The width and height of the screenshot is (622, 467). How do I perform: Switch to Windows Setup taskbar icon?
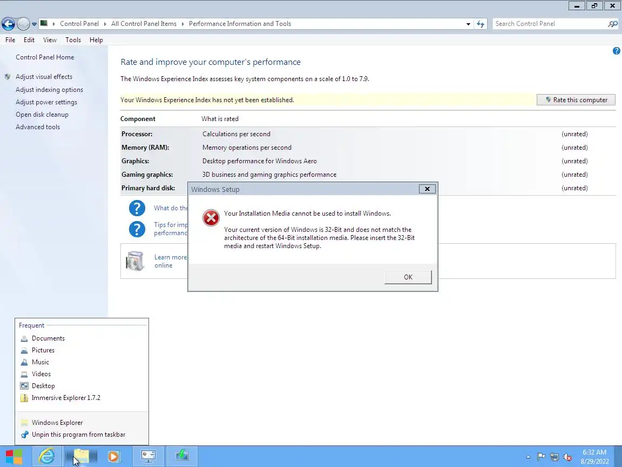181,456
